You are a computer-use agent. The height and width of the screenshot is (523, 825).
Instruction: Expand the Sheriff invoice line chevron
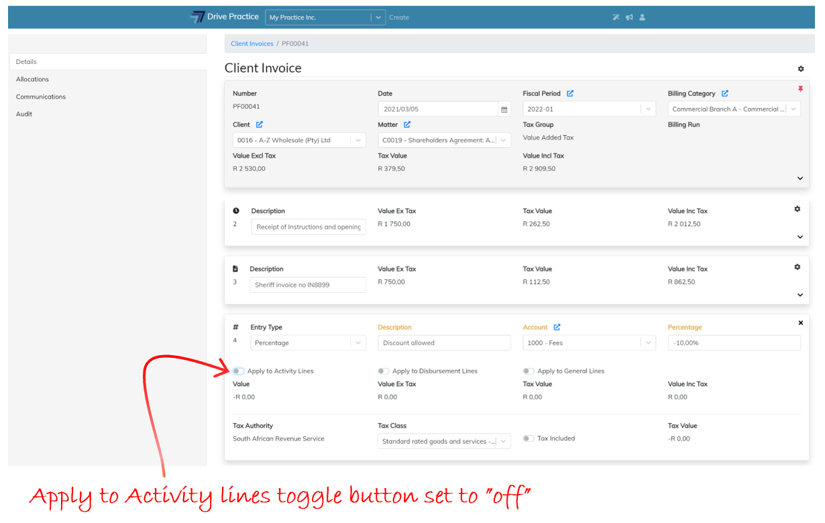[800, 295]
